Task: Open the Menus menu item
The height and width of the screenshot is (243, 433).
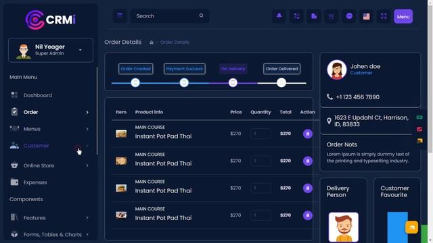Action: [32, 129]
